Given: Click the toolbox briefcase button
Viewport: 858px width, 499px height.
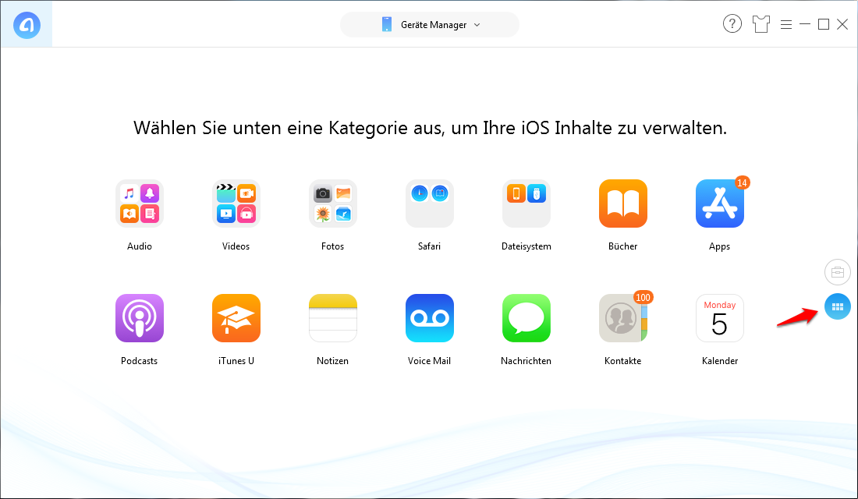Looking at the screenshot, I should pos(837,272).
